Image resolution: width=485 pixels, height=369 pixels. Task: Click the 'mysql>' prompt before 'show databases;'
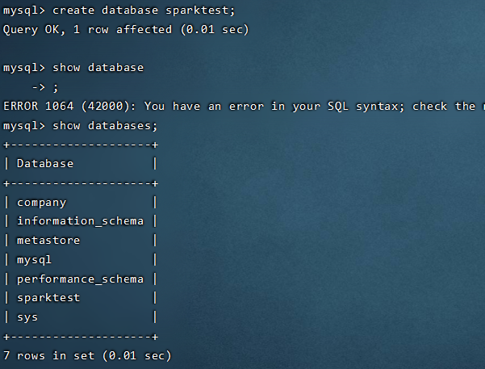point(24,126)
